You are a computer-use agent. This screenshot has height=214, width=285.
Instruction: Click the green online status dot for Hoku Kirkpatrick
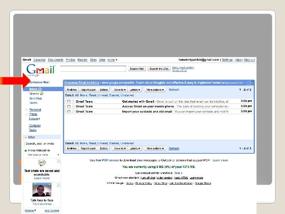[26, 151]
